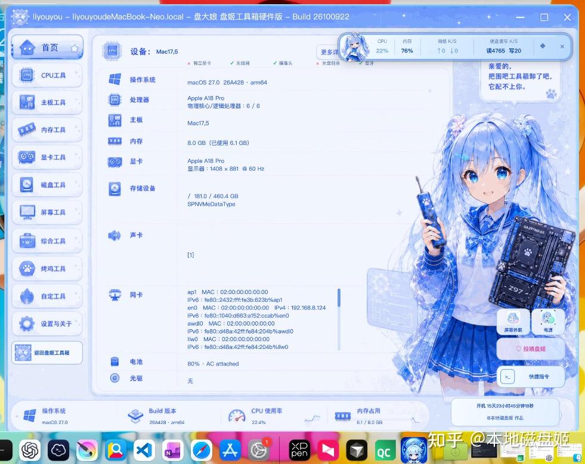Click the 投喂盘姬 donate button
This screenshot has width=585, height=464.
[531, 349]
